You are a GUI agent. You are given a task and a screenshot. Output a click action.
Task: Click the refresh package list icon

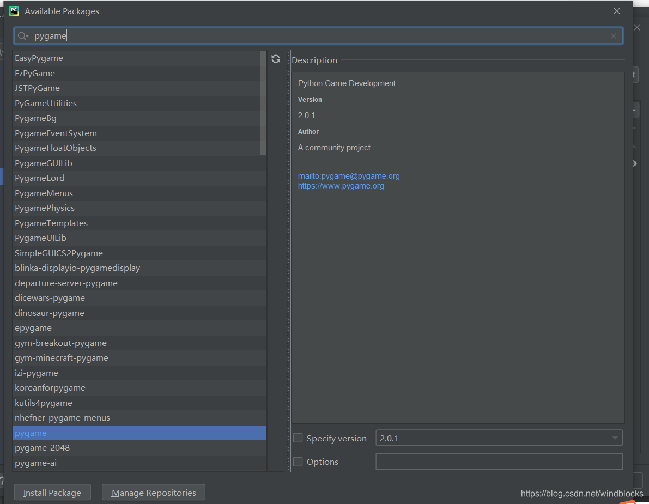click(x=276, y=59)
